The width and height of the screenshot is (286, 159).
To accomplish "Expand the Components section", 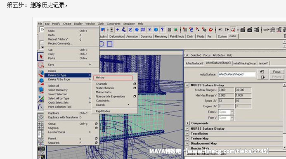I will coord(187,123).
